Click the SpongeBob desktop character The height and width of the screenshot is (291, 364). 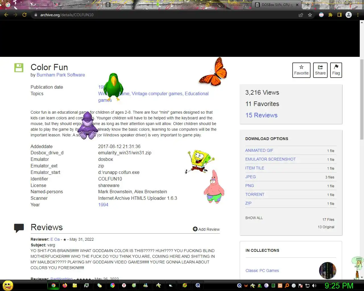[x=200, y=161]
